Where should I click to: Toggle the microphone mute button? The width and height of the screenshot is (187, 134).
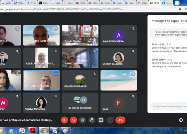coord(64,120)
